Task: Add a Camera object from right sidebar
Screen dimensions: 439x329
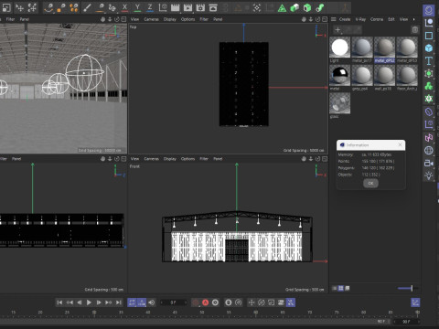Action: [429, 163]
